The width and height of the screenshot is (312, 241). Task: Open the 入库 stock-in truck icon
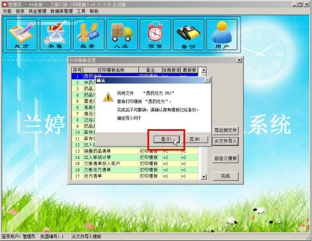point(122,34)
